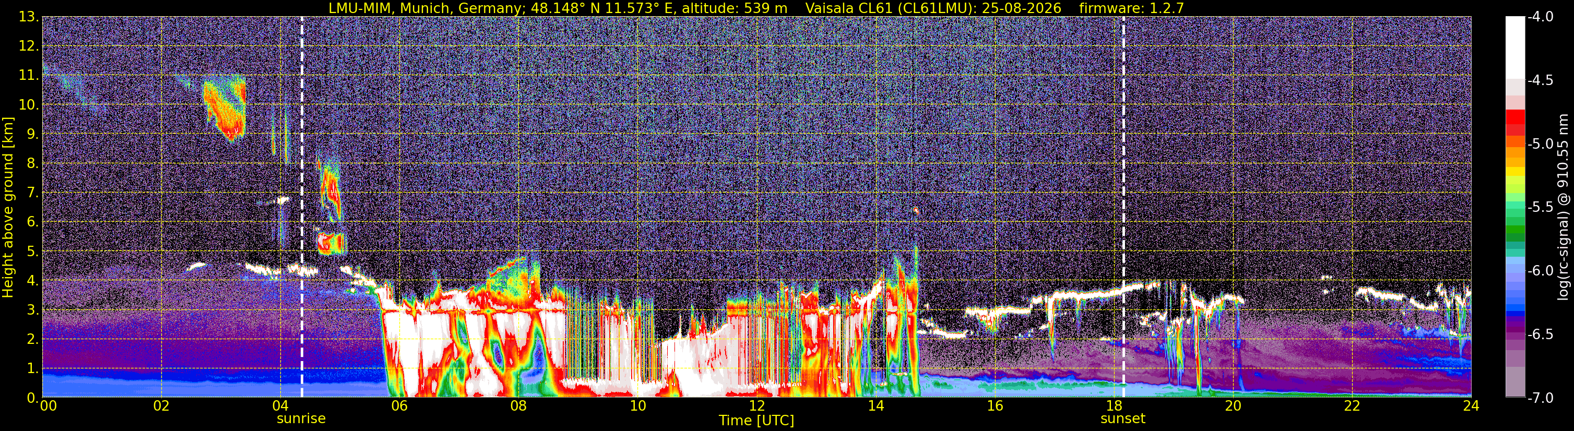The width and height of the screenshot is (1574, 431).
Task: Click the colorbar value '-5.0'
Action: point(1541,144)
